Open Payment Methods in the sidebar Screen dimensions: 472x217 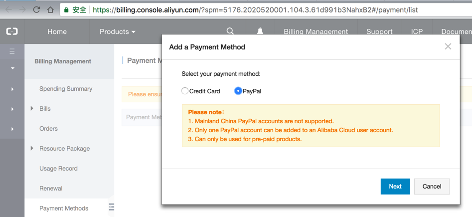(x=64, y=209)
